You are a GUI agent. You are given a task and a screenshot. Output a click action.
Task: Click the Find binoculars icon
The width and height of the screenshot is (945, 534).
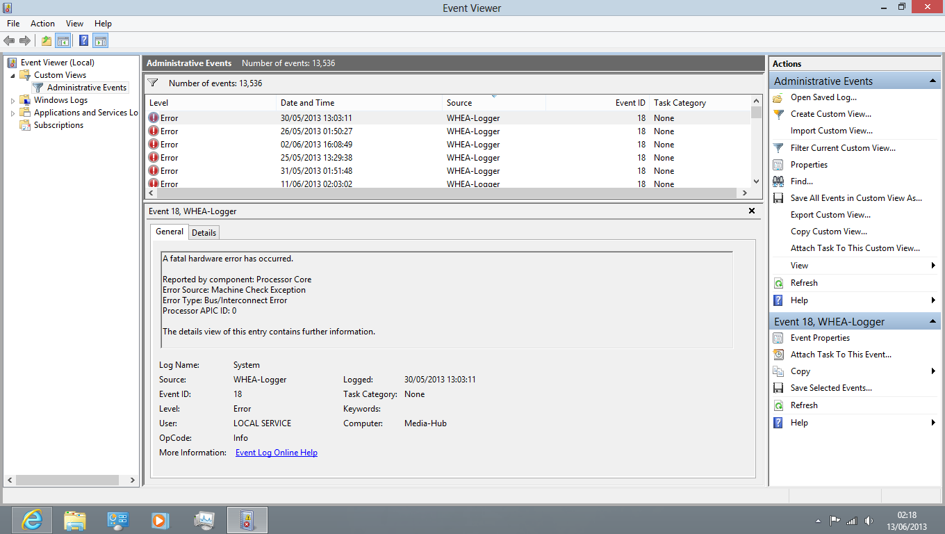click(x=778, y=181)
